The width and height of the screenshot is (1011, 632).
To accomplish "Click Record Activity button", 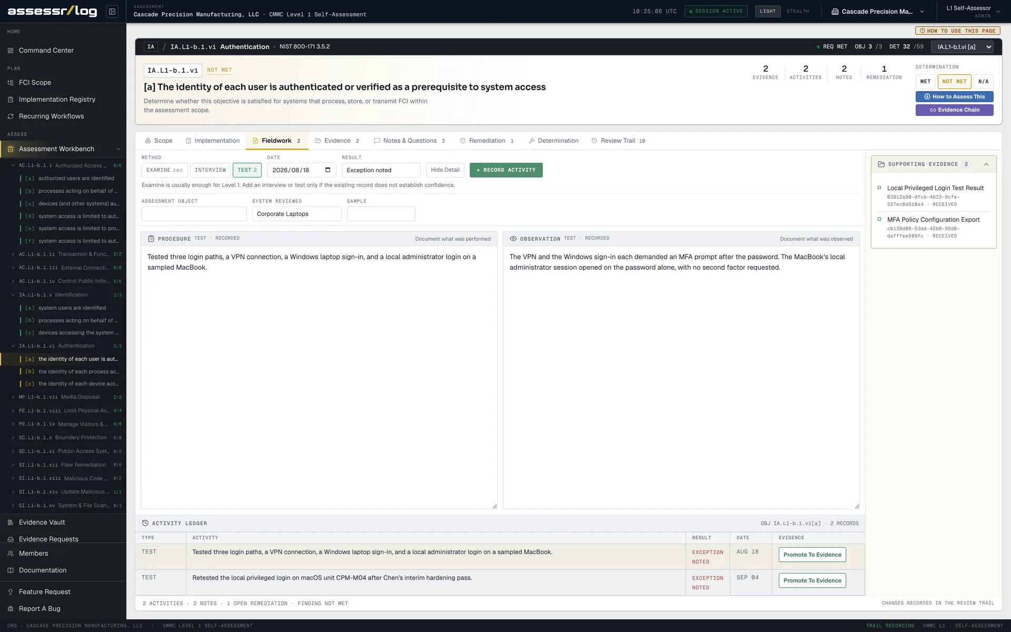I will click(506, 170).
